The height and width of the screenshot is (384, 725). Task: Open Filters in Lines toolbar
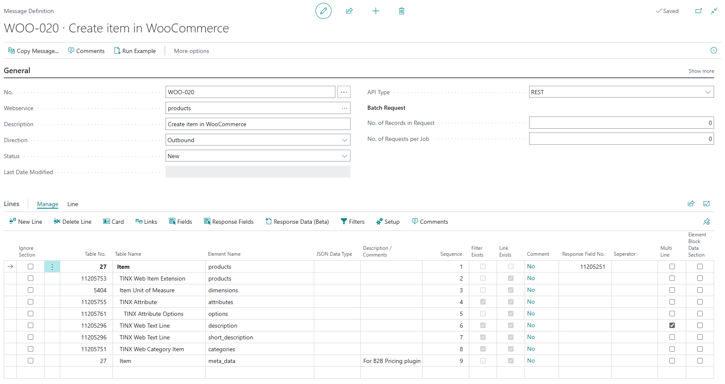353,222
